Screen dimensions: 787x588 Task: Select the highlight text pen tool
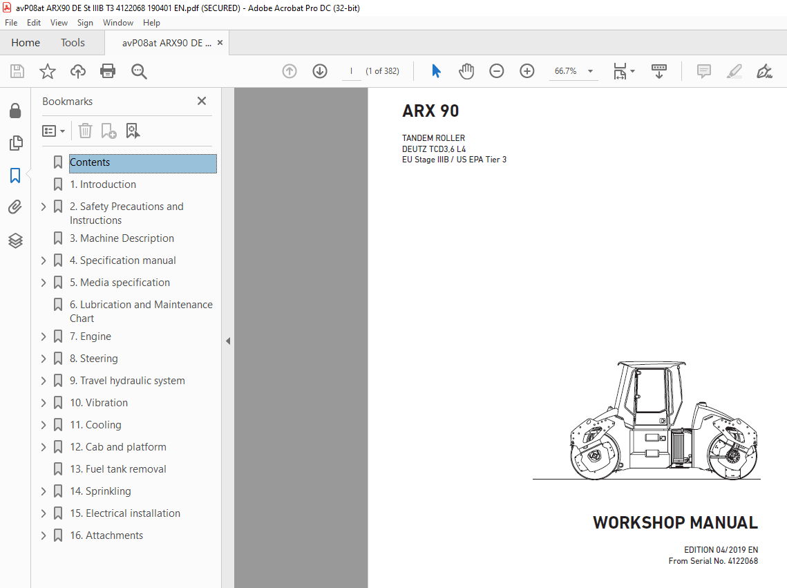[x=734, y=71]
